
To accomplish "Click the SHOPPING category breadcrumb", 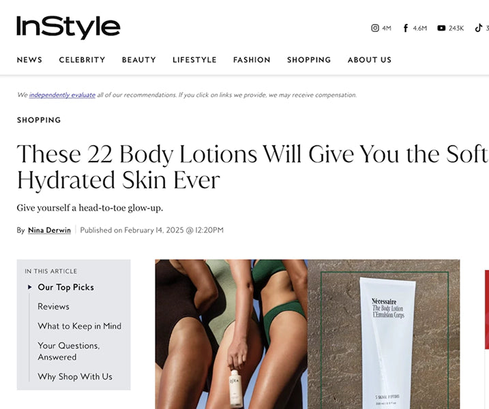I will (x=39, y=120).
